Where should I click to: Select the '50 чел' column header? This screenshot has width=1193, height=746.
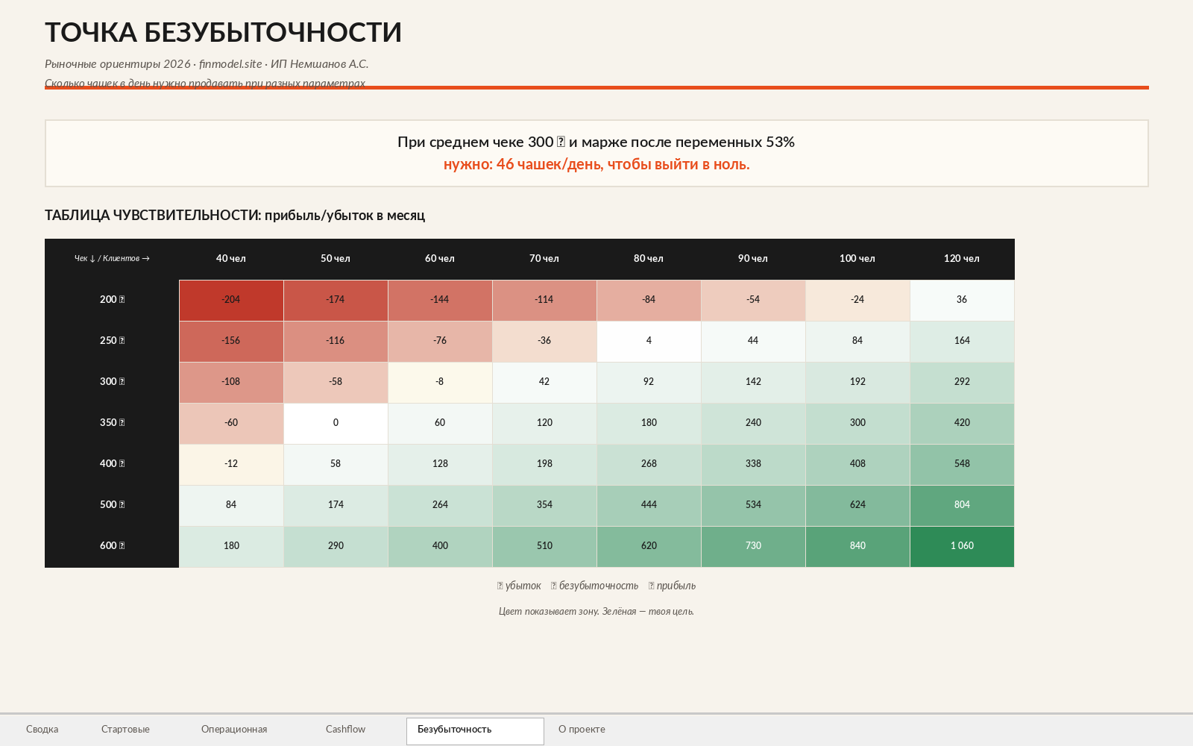(x=336, y=259)
